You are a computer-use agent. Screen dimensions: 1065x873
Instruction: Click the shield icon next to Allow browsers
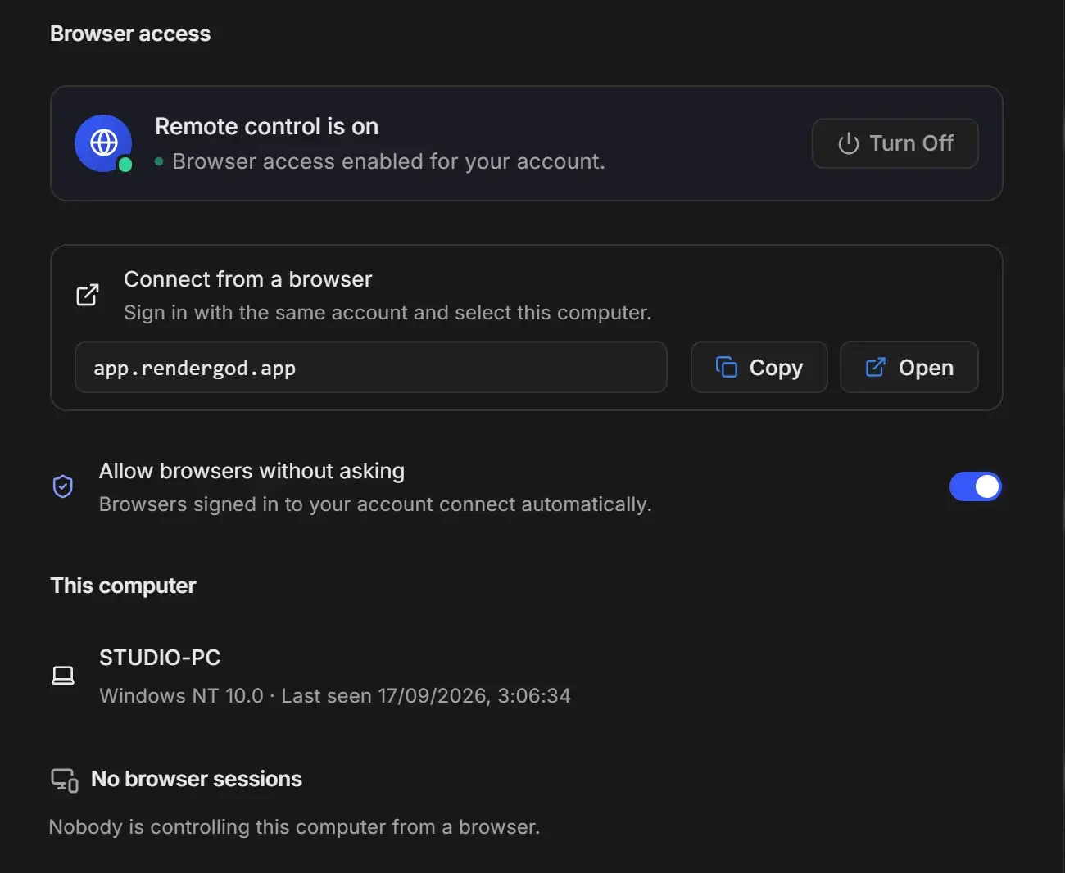[x=63, y=486]
